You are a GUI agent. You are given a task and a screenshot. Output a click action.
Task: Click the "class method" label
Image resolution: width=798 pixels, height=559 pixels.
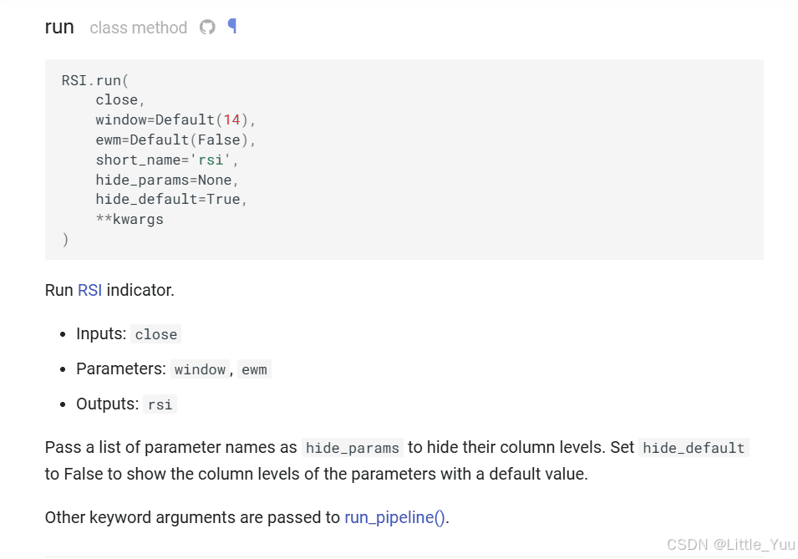click(x=139, y=28)
